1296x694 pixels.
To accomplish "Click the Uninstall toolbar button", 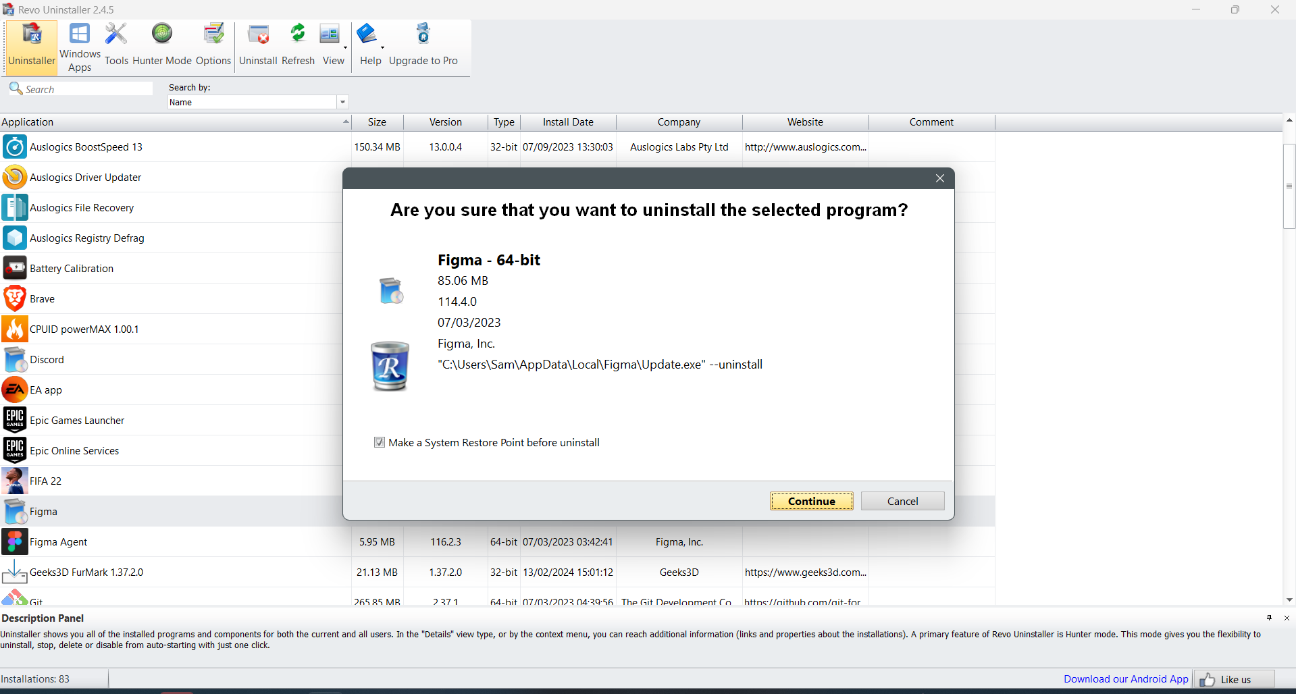I will click(258, 46).
